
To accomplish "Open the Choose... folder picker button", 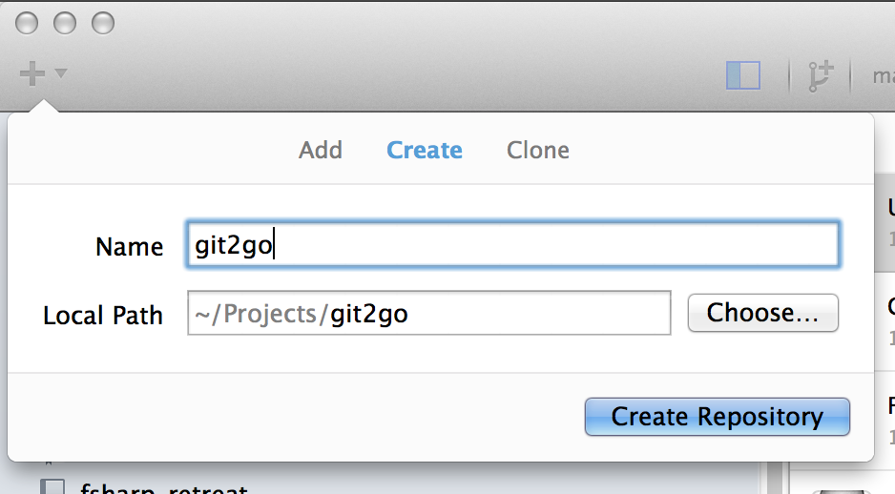I will point(762,313).
